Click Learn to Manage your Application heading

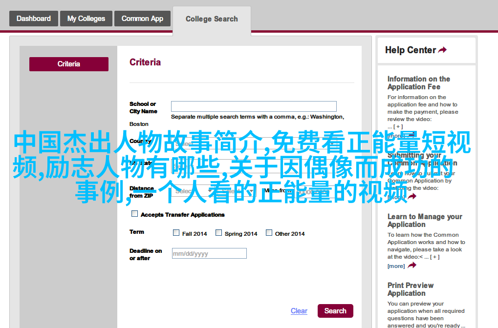(425, 221)
